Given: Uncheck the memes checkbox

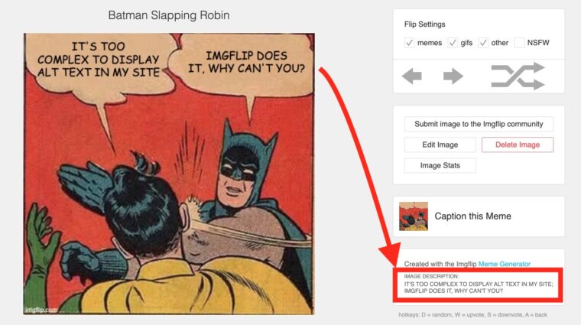Looking at the screenshot, I should (409, 43).
